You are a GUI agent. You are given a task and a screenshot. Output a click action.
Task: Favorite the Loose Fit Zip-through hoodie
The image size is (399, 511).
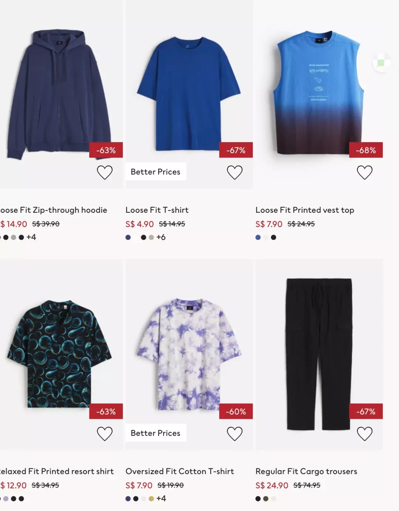pos(105,172)
